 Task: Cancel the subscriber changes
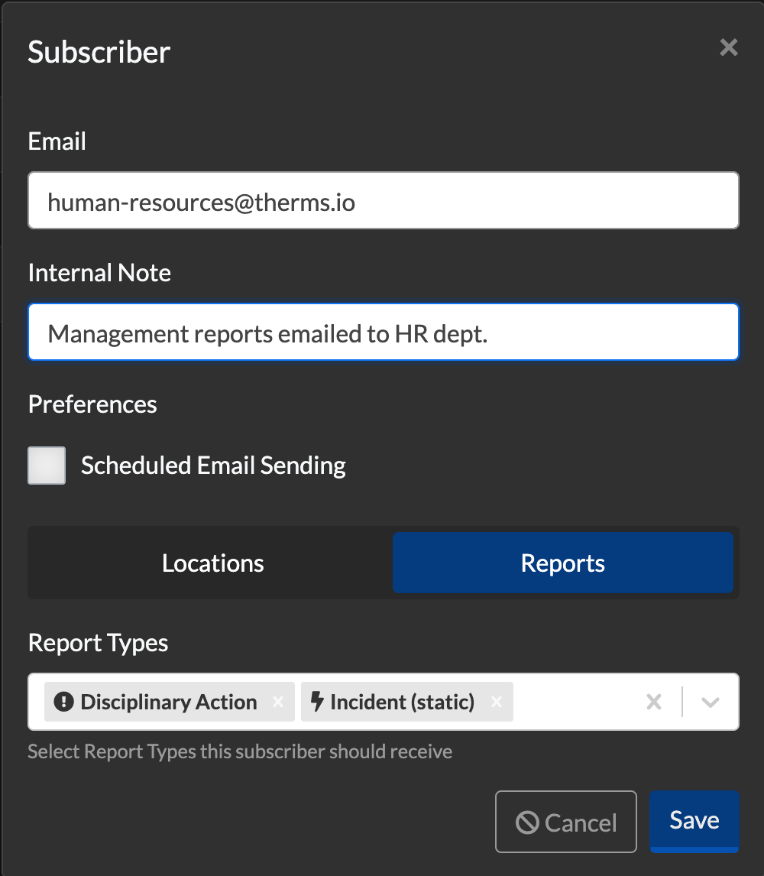565,822
